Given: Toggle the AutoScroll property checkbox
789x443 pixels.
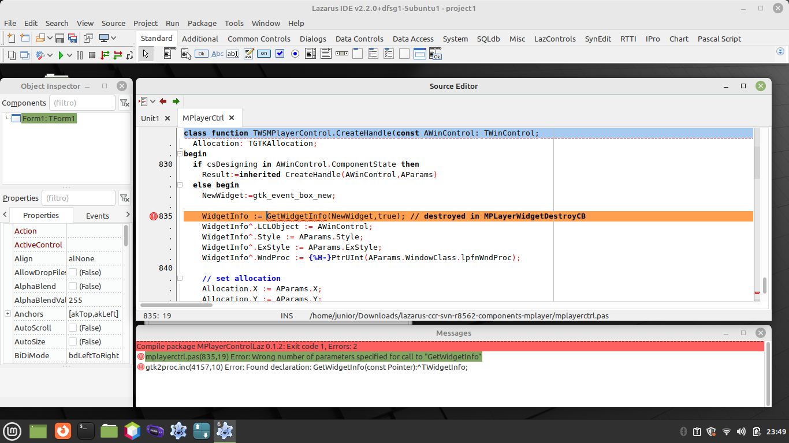Looking at the screenshot, I should (x=73, y=328).
